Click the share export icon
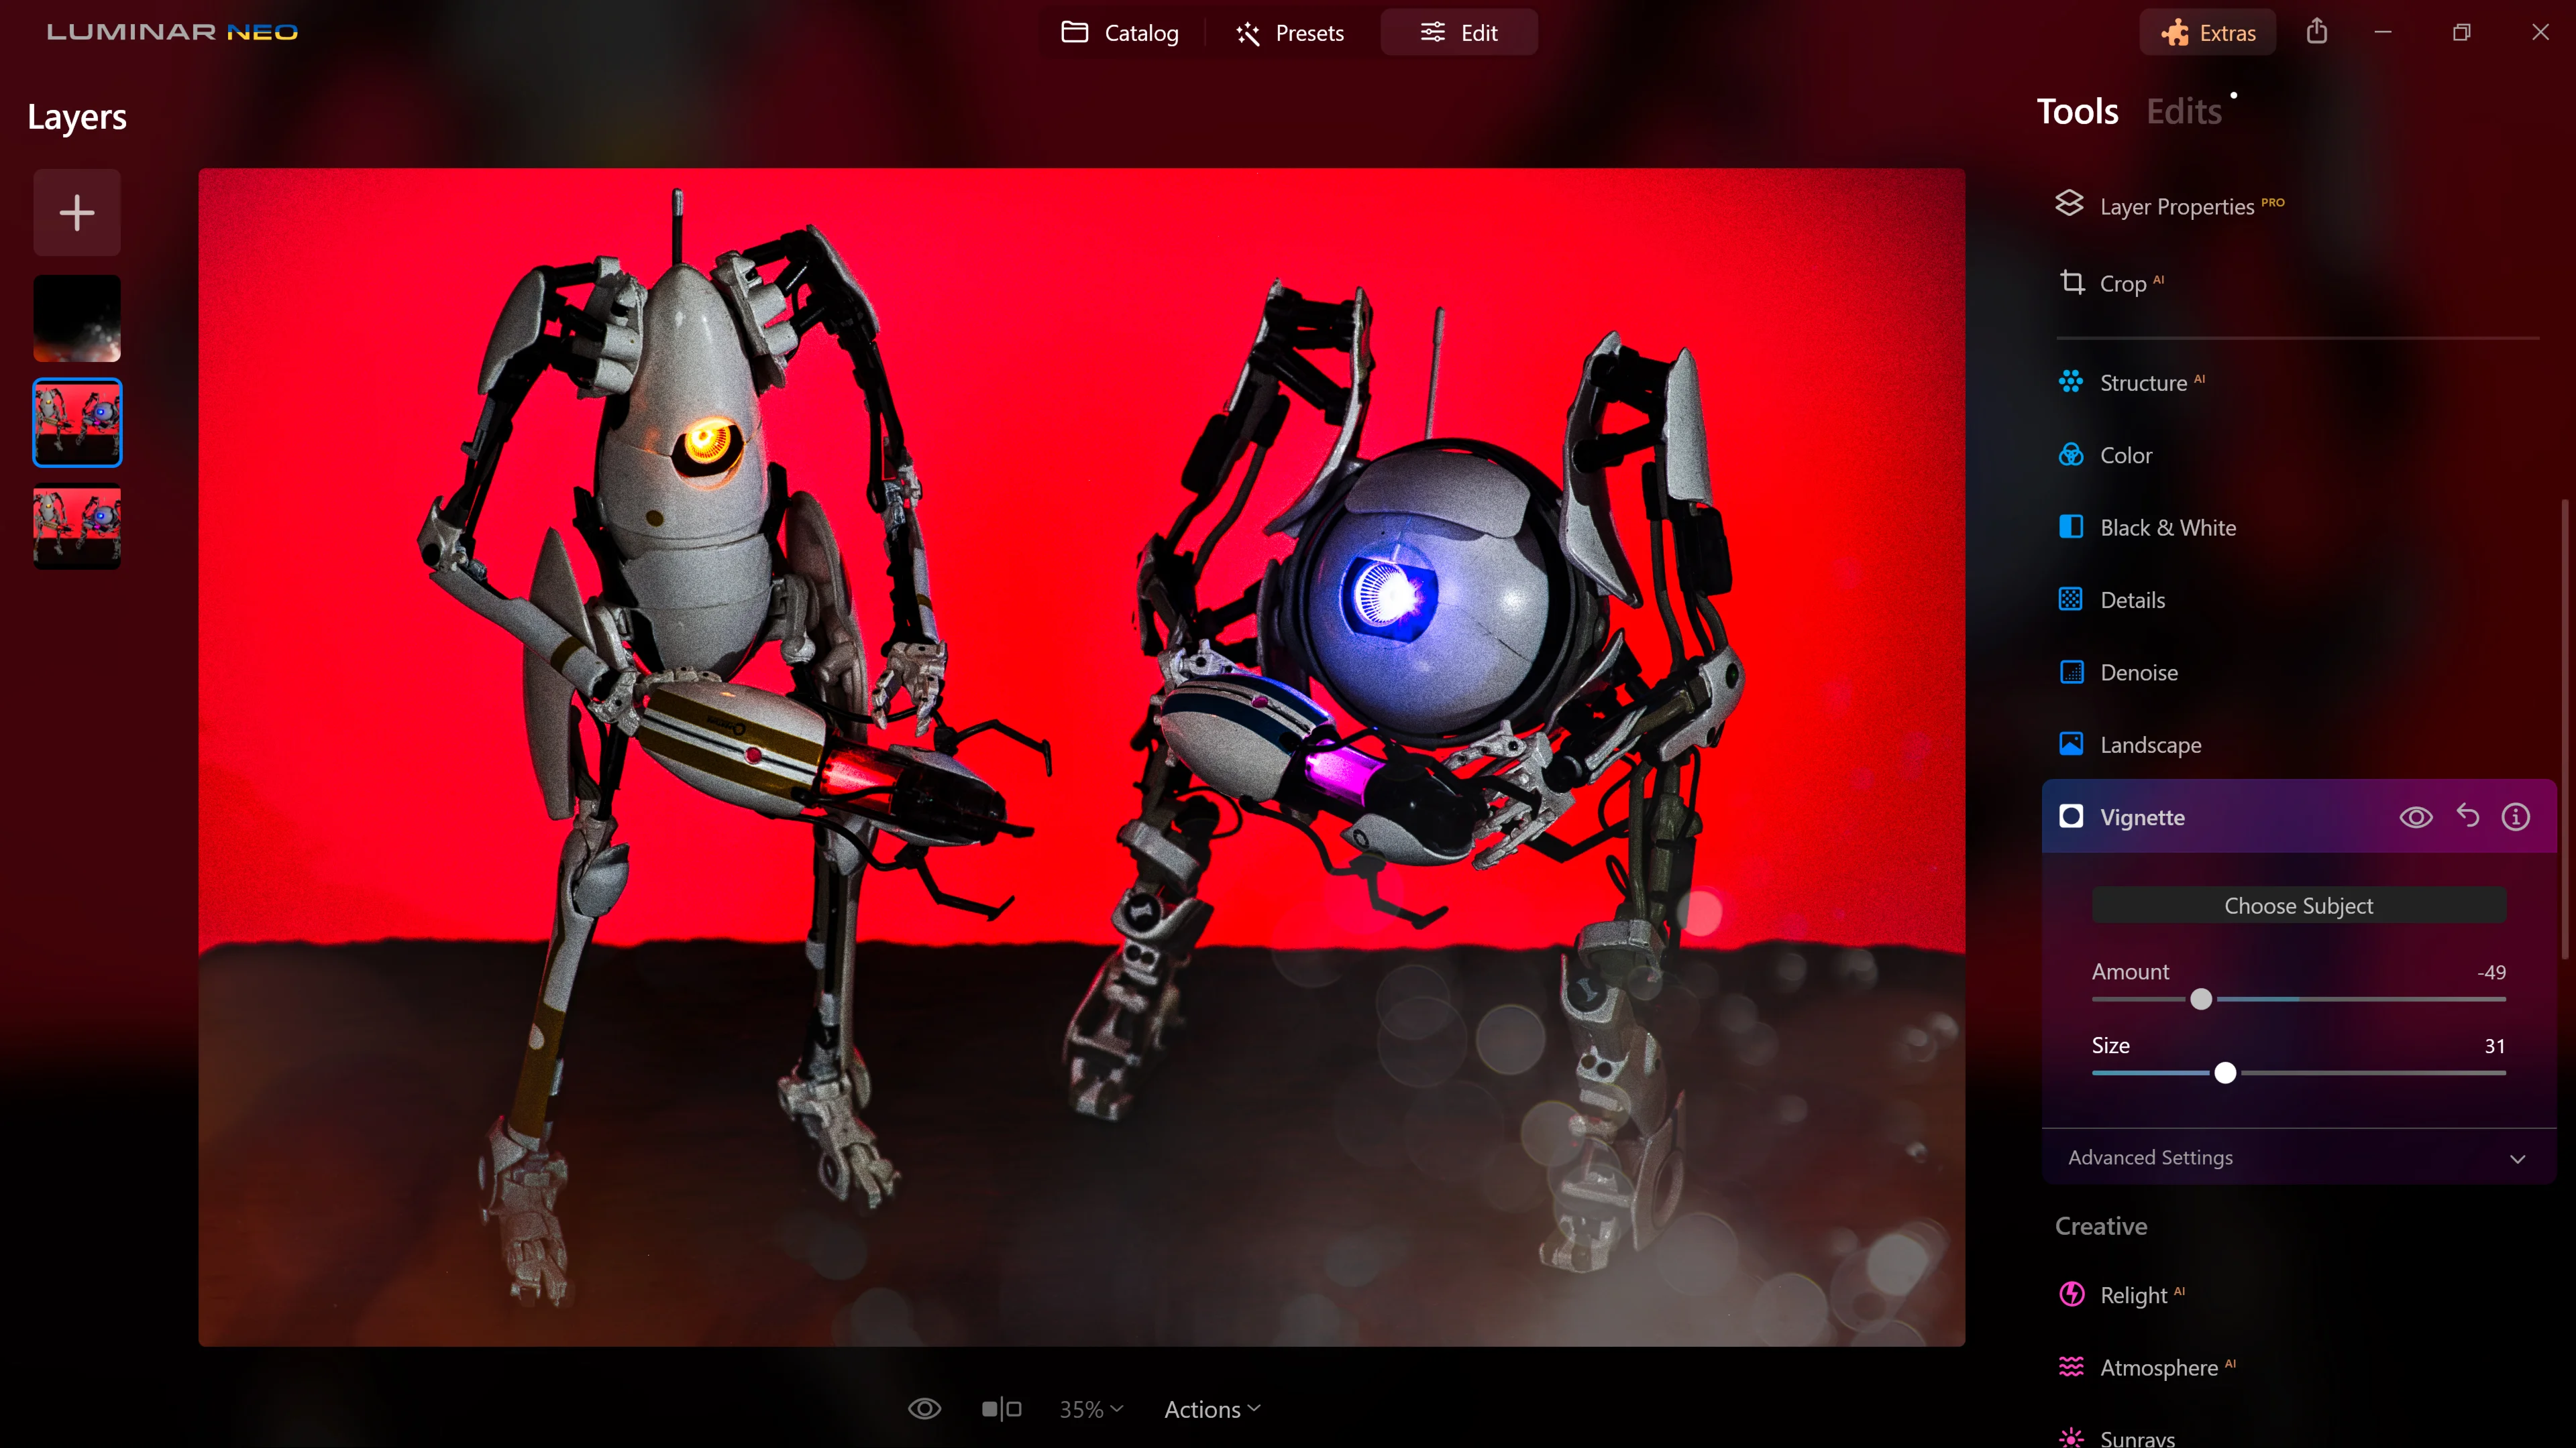 tap(2316, 32)
